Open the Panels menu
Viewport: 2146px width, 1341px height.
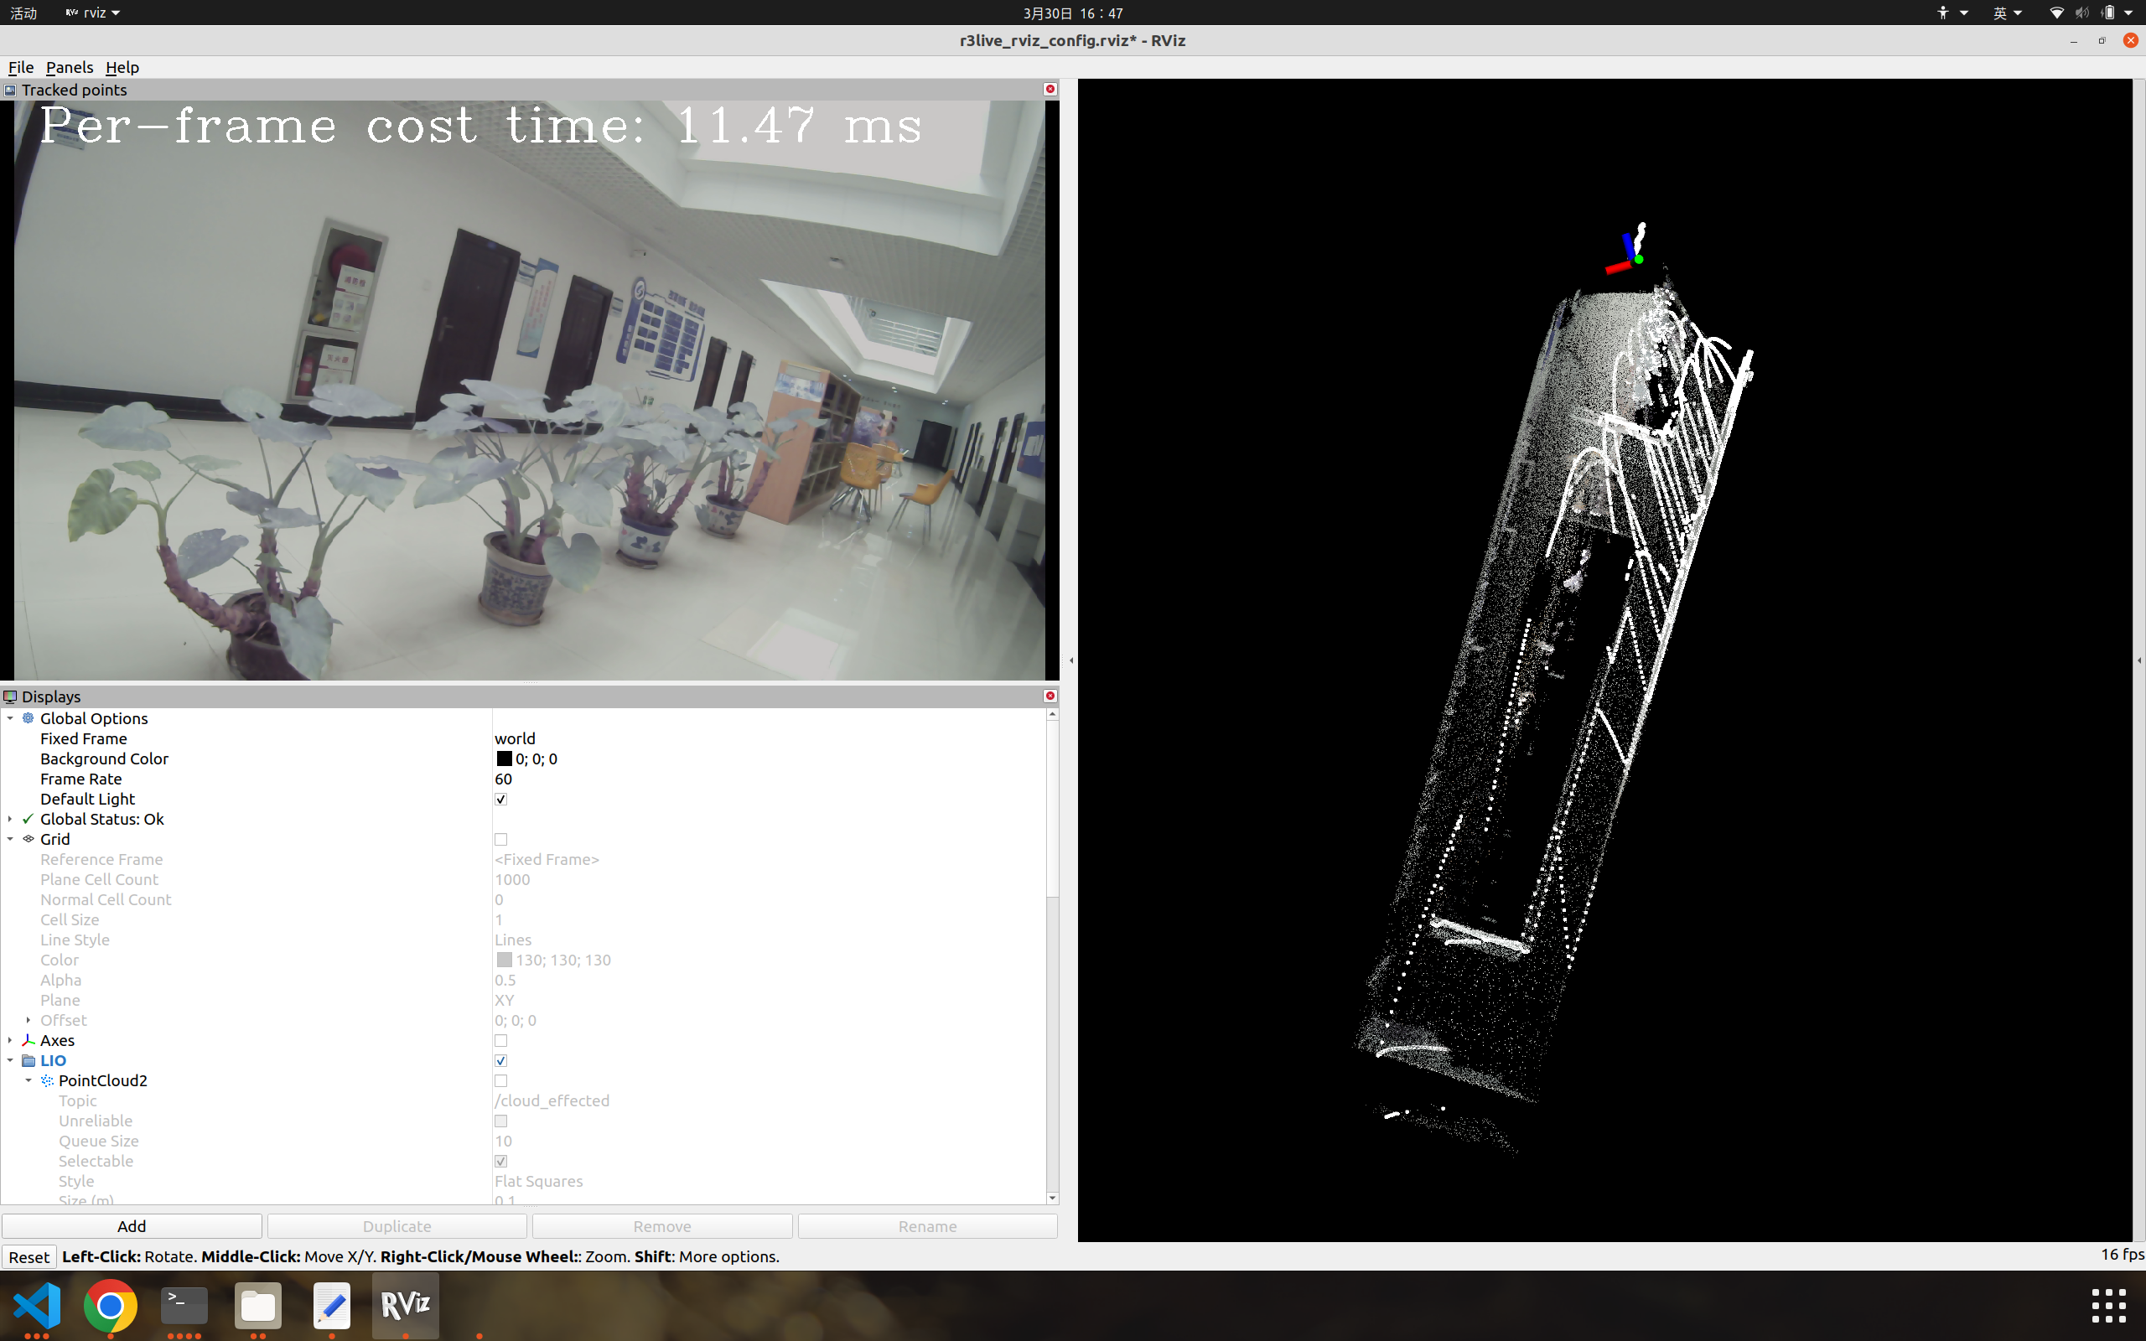70,67
